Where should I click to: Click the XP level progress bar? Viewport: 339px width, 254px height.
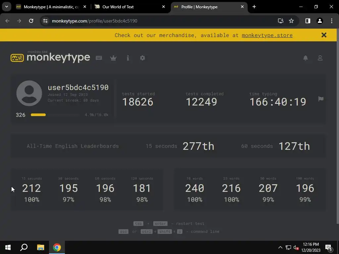pyautogui.click(x=55, y=115)
